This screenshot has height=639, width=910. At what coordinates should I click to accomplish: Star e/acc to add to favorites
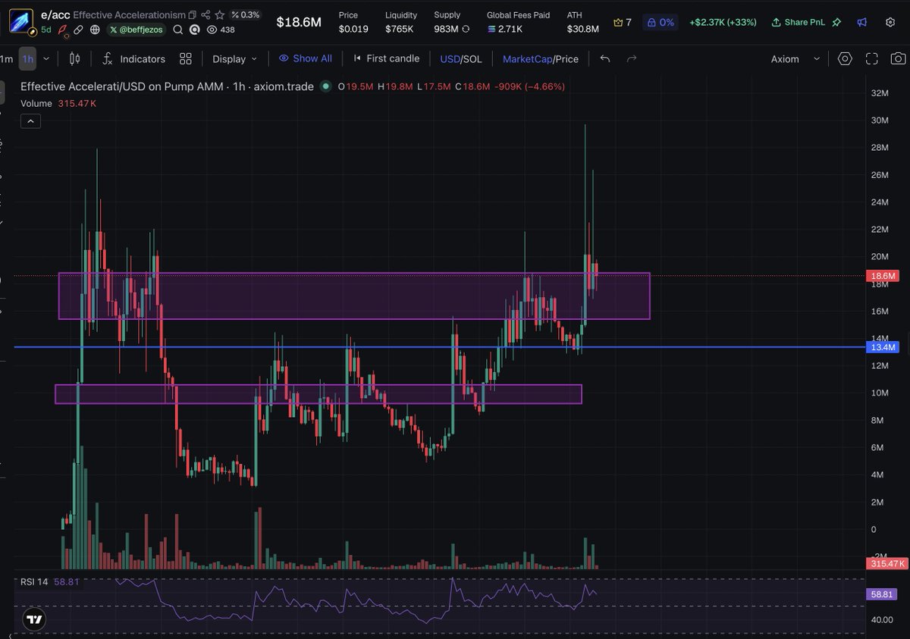(x=220, y=14)
